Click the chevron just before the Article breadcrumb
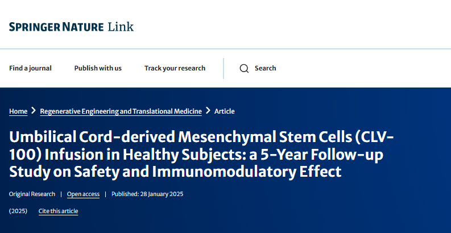Image resolution: width=451 pixels, height=233 pixels. (208, 111)
